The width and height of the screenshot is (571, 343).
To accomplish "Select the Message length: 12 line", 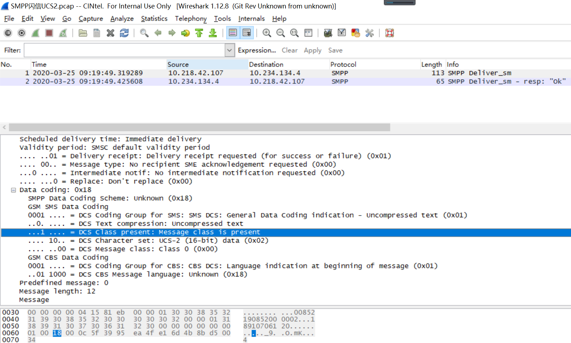I will pyautogui.click(x=57, y=291).
